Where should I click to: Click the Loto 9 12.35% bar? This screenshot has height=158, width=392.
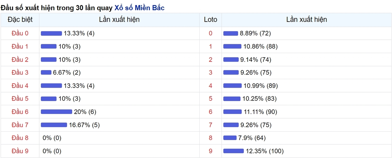point(234,151)
